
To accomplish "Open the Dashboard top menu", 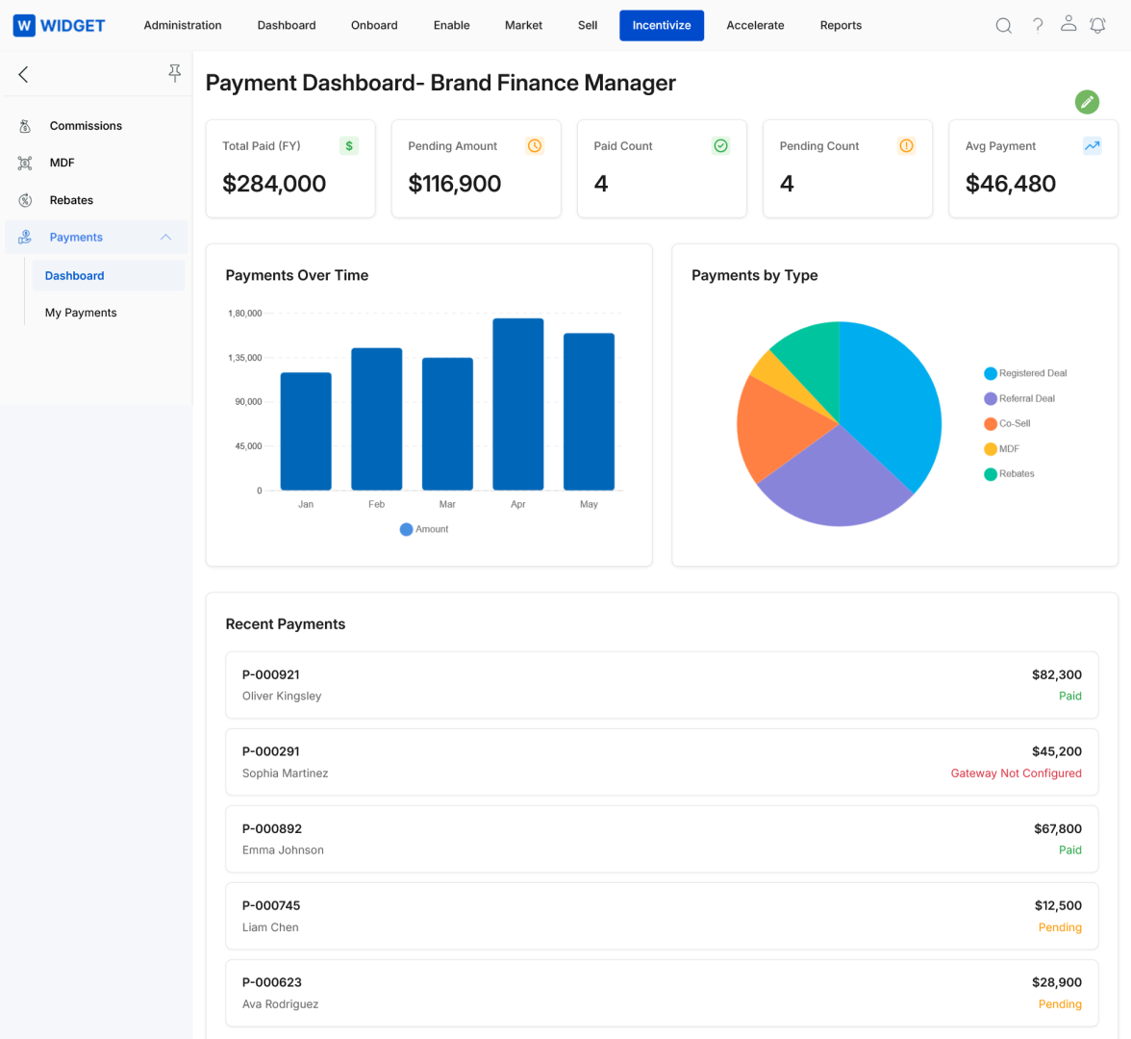I will (x=287, y=25).
